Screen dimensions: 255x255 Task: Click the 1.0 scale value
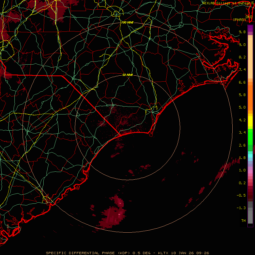click(x=242, y=170)
